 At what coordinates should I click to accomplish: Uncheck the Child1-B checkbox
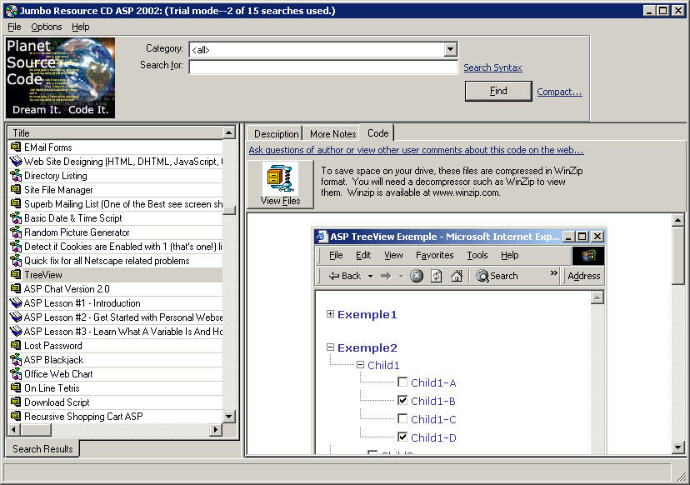point(402,400)
